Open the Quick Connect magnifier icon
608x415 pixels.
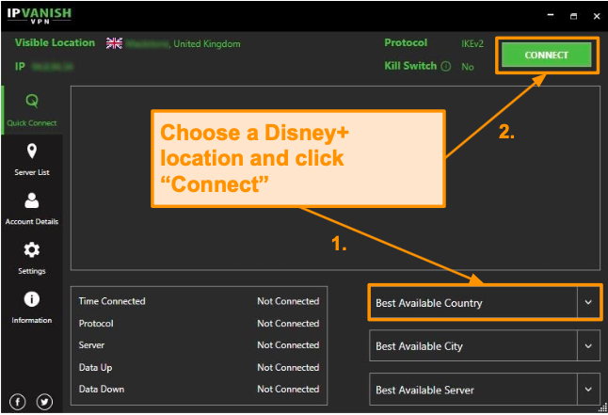32,101
